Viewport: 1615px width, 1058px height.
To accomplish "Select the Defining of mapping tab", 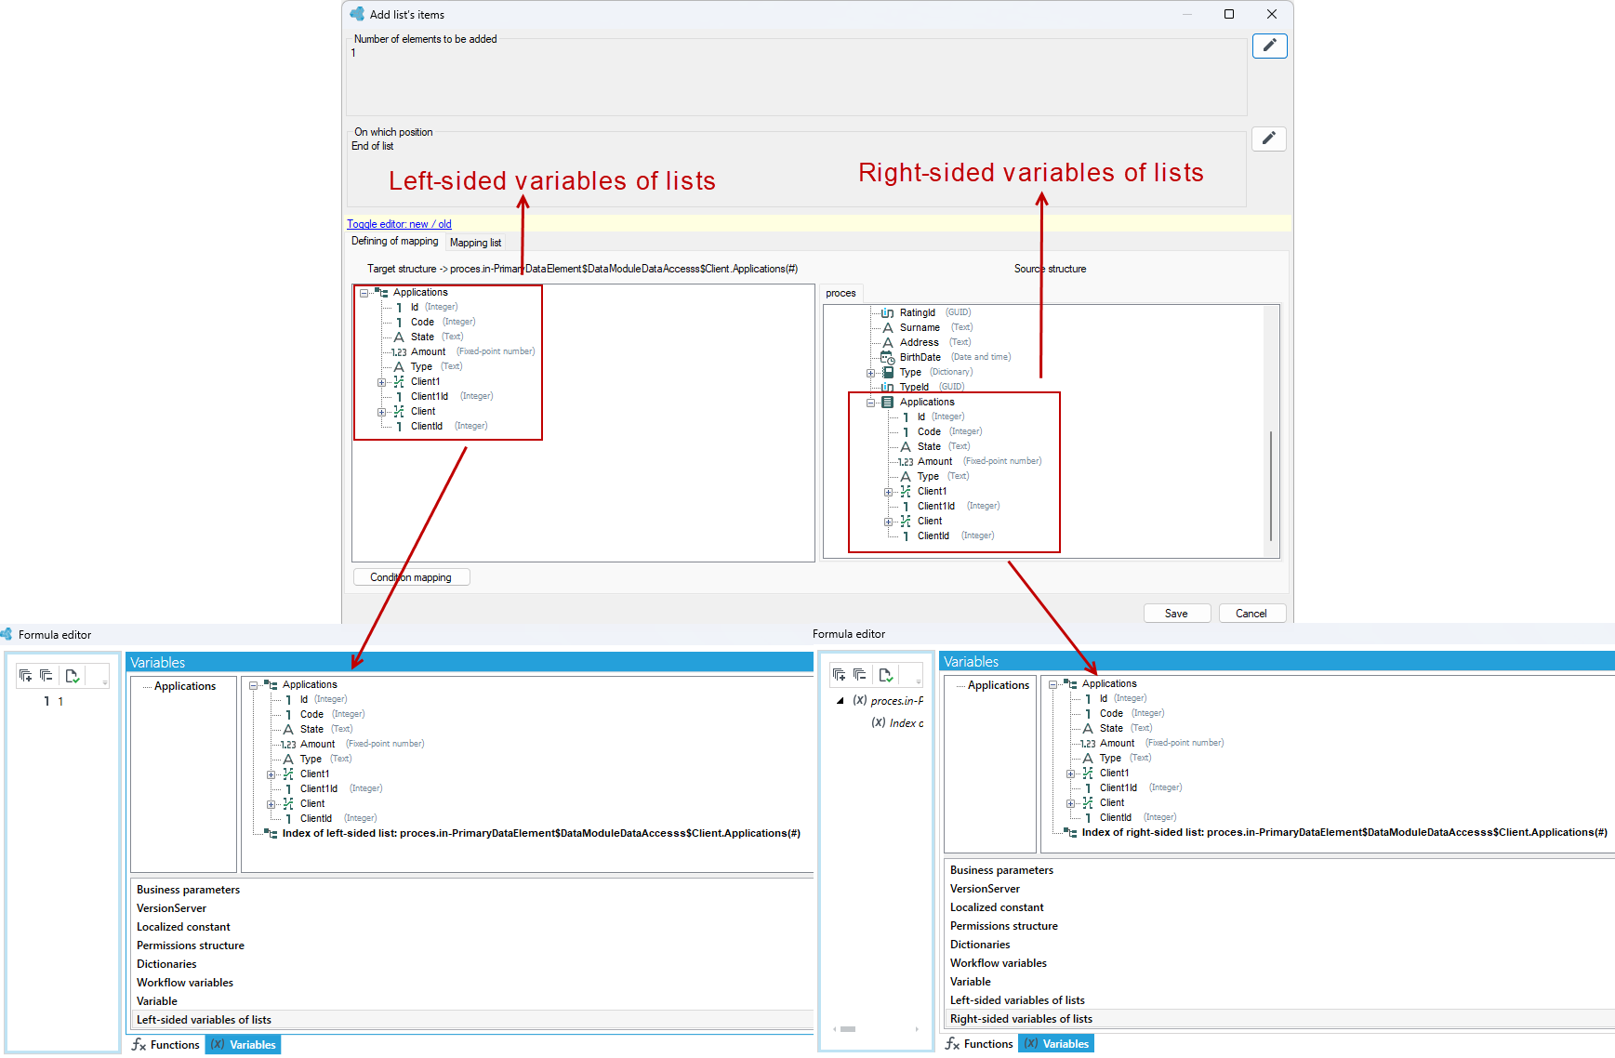I will (394, 241).
